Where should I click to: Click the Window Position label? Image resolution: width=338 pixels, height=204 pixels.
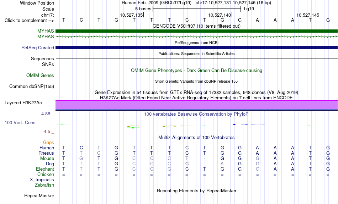pyautogui.click(x=37, y=3)
